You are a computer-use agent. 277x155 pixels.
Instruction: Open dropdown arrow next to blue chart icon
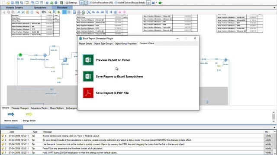(156, 3)
